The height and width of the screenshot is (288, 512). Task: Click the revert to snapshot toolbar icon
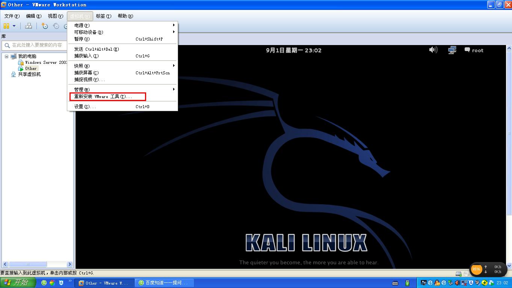[56, 26]
